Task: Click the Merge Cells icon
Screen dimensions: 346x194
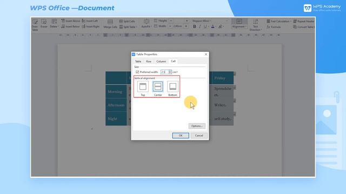Action: (x=110, y=24)
